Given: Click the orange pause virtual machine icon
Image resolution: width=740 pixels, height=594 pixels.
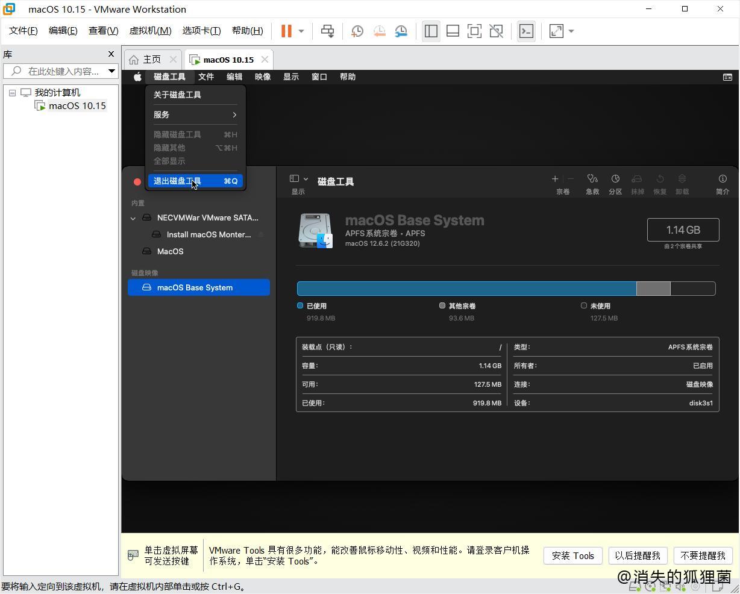Looking at the screenshot, I should 286,31.
